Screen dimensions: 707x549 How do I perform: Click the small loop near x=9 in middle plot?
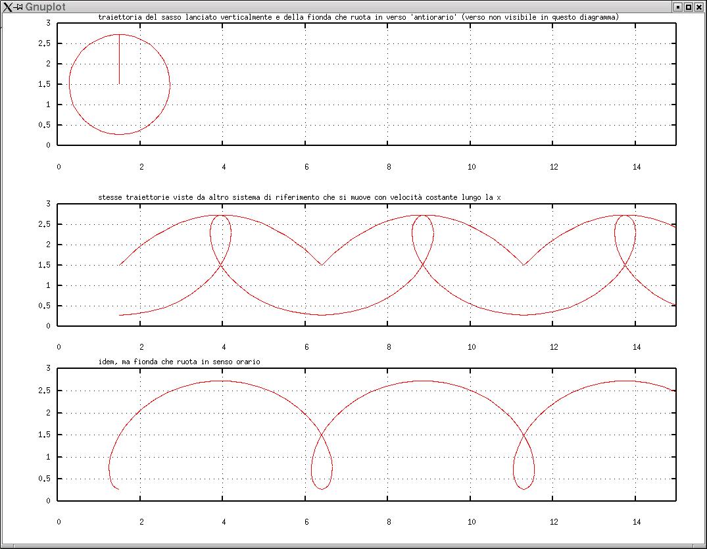(423, 235)
